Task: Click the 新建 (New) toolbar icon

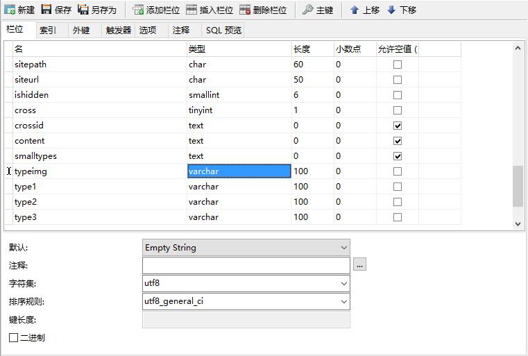Action: pyautogui.click(x=10, y=10)
